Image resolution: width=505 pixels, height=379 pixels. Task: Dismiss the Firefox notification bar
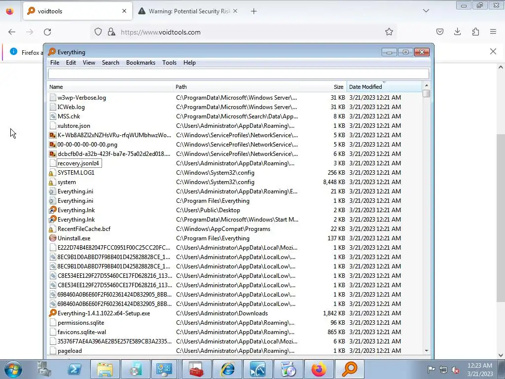(493, 51)
